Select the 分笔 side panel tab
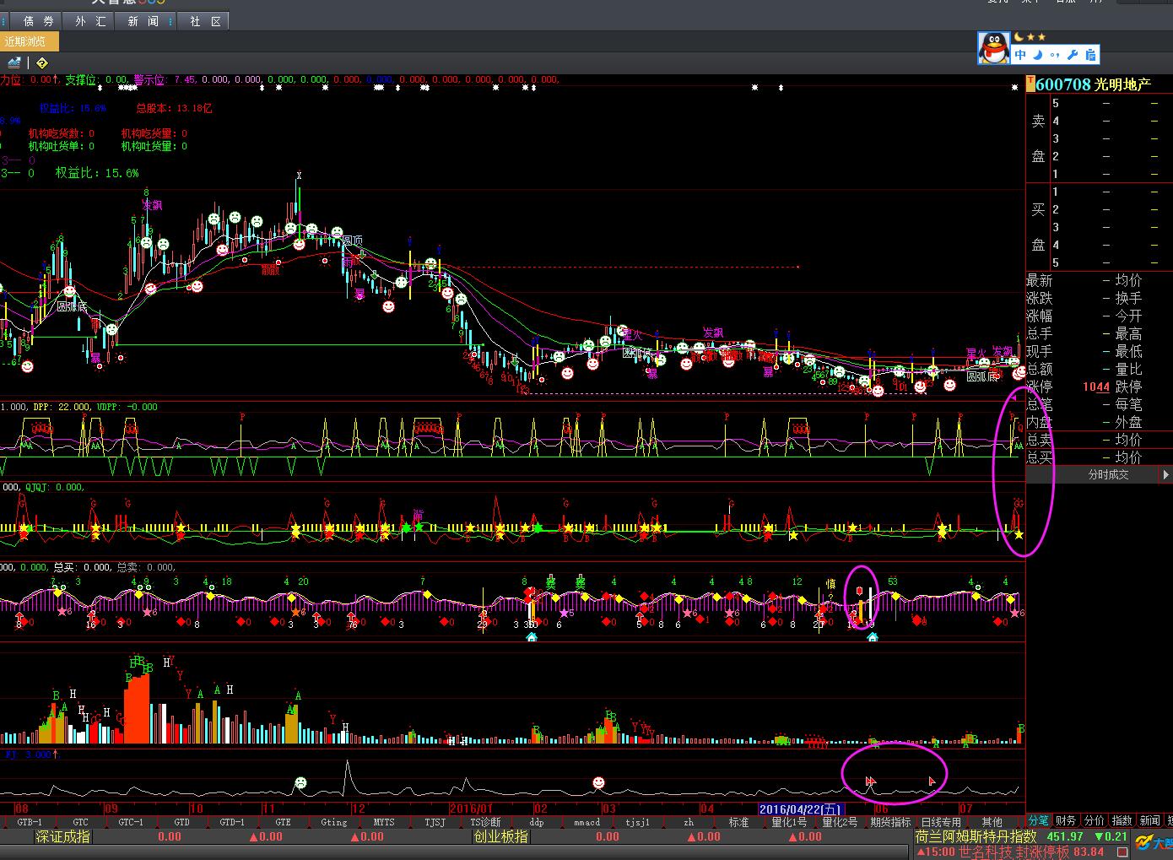Image resolution: width=1173 pixels, height=860 pixels. [x=1038, y=820]
